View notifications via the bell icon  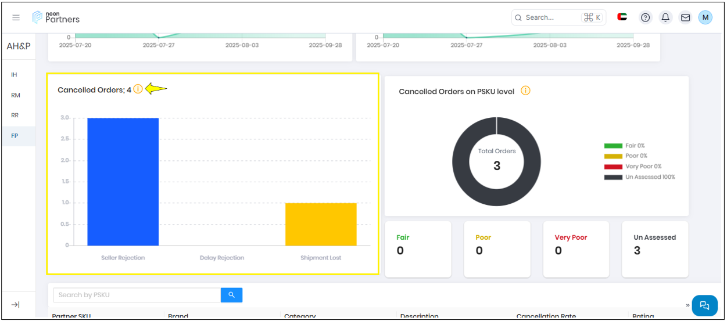[665, 17]
